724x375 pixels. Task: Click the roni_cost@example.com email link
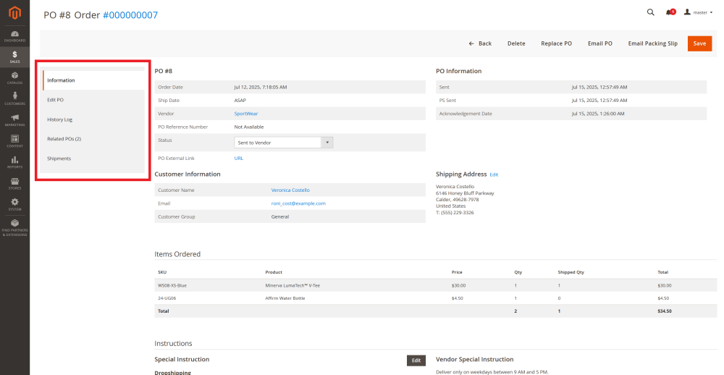298,203
